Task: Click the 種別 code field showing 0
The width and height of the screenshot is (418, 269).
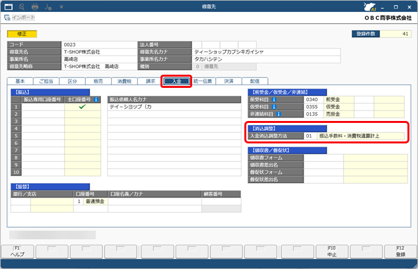Action: 197,67
